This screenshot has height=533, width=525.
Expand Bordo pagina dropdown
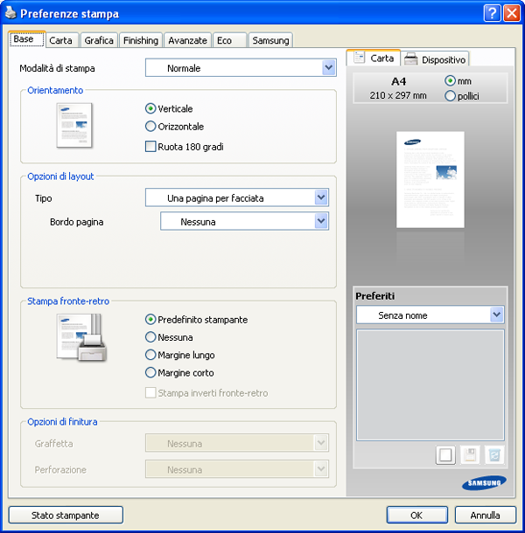point(244,221)
